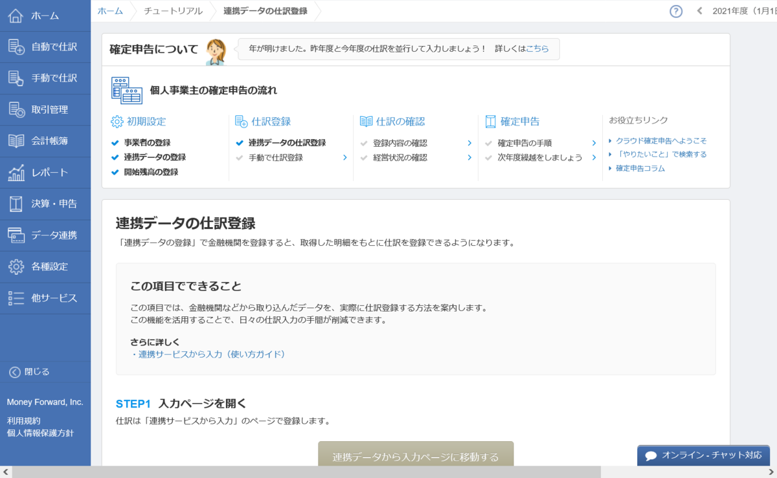Screen dimensions: 777x478
Task: Click the 2021年度 fiscal year selector
Action: tap(745, 11)
